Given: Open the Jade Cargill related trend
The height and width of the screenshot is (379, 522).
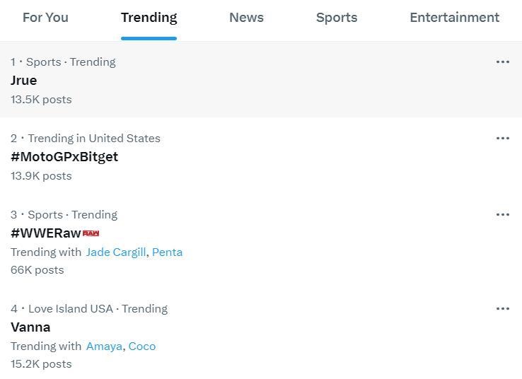Looking at the screenshot, I should (116, 252).
